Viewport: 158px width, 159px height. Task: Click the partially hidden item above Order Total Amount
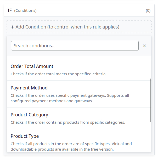tap(79, 57)
